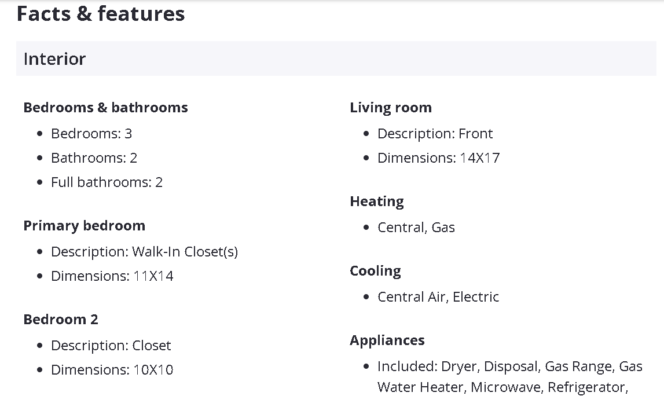Select the Walk-In Closet(s) description line

coord(144,252)
